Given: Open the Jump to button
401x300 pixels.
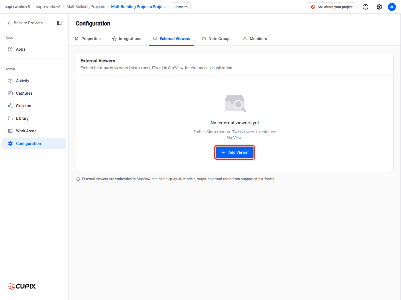Looking at the screenshot, I should point(181,7).
